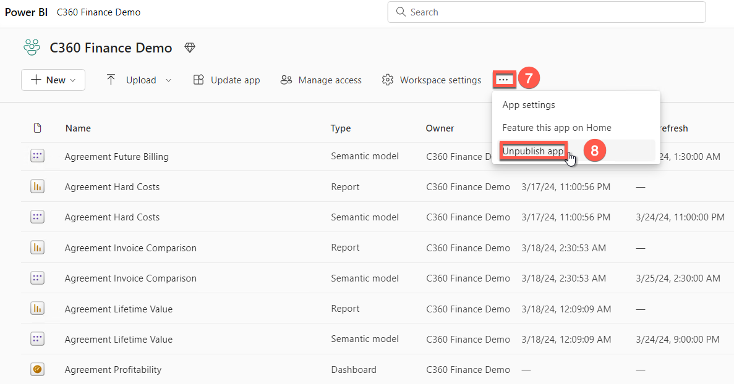This screenshot has width=734, height=384.
Task: Click the Agreement Invoice Comparison report icon
Action: (x=37, y=248)
